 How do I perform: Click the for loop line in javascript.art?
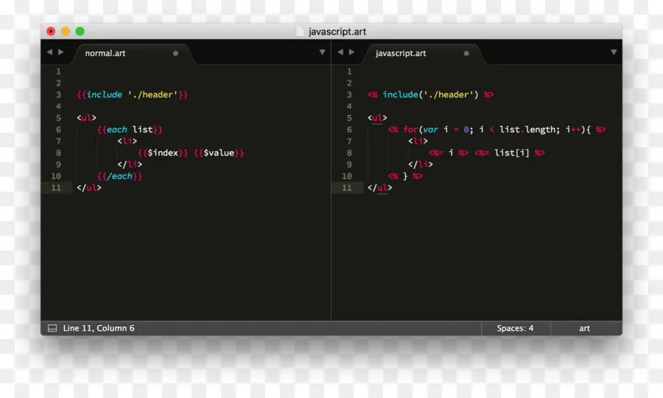(497, 130)
